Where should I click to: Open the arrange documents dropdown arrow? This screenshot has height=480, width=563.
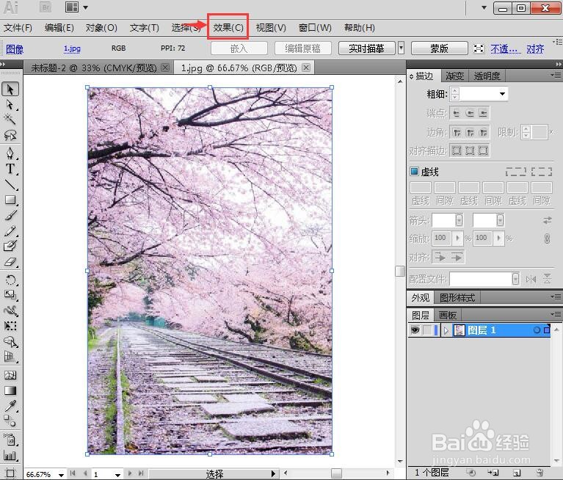(x=85, y=7)
